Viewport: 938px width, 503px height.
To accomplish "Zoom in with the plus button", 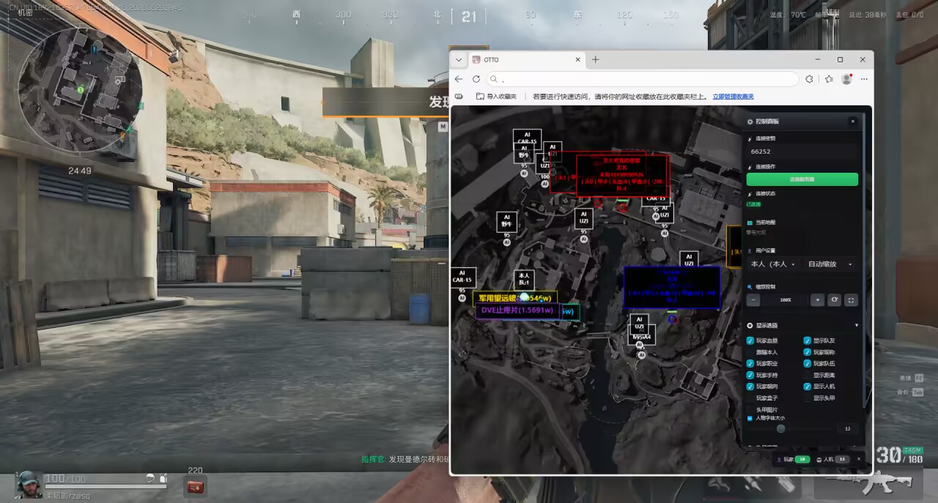I will pyautogui.click(x=817, y=299).
